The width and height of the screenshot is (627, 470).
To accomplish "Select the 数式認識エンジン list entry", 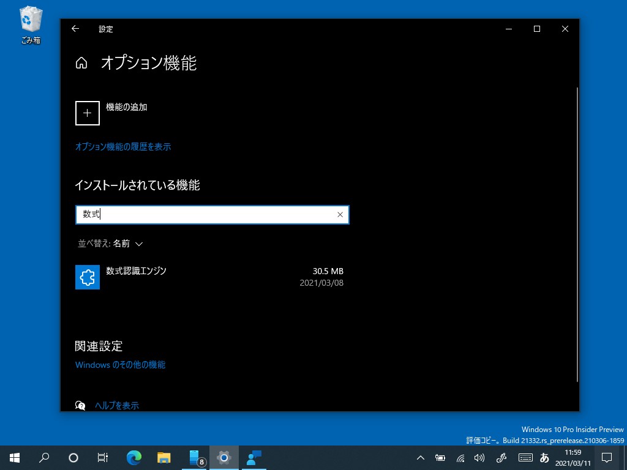I will tap(136, 270).
